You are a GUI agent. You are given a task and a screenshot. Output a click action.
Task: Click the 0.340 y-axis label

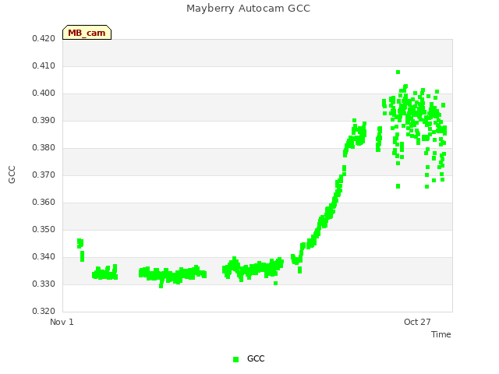pos(44,256)
